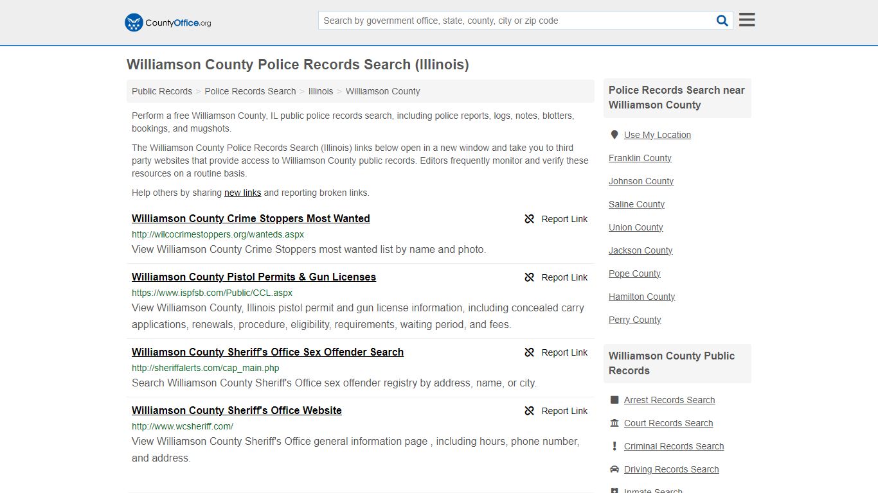878x493 pixels.
Task: Click the Driving Records car icon
Action: pos(614,469)
